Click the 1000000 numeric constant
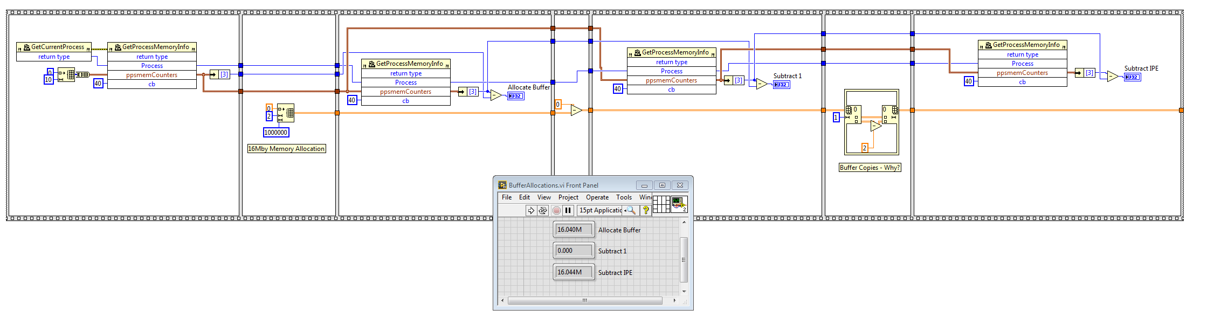 pyautogui.click(x=276, y=133)
